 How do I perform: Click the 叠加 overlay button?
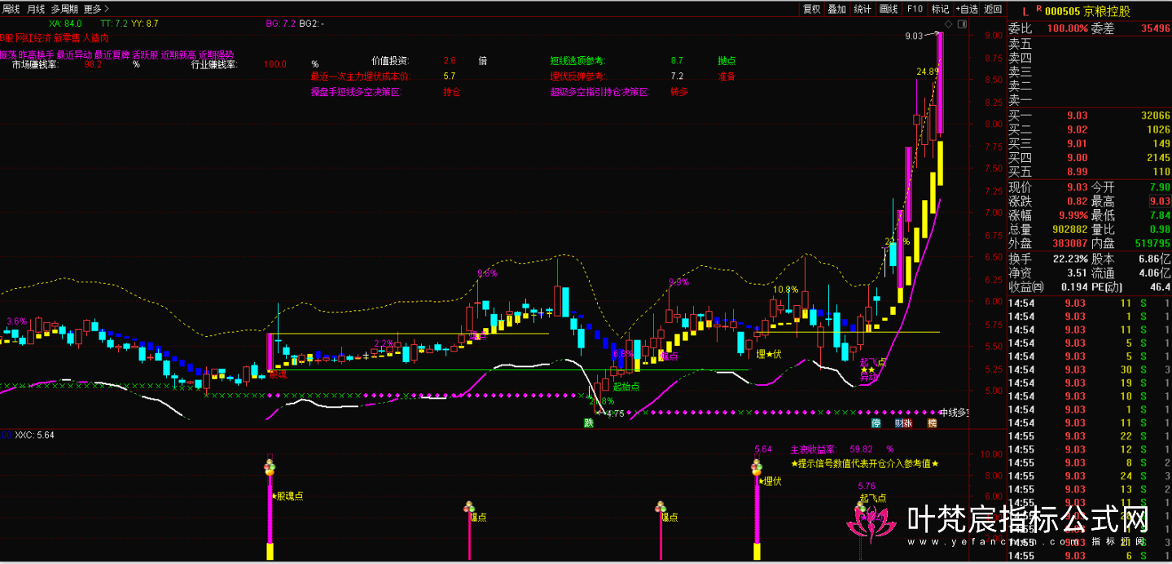(837, 9)
